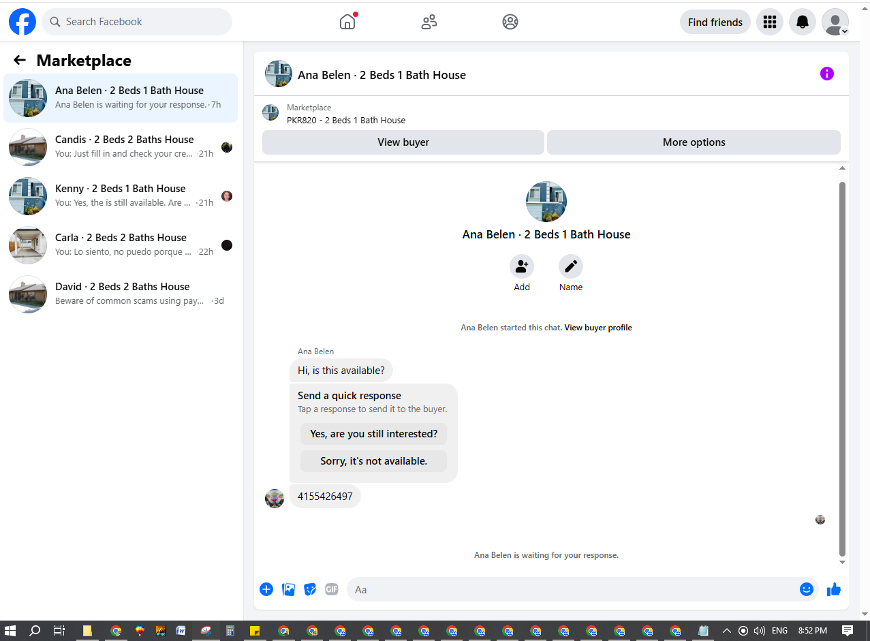Open Windows Action Center notifications
This screenshot has height=641, width=870.
(848, 631)
